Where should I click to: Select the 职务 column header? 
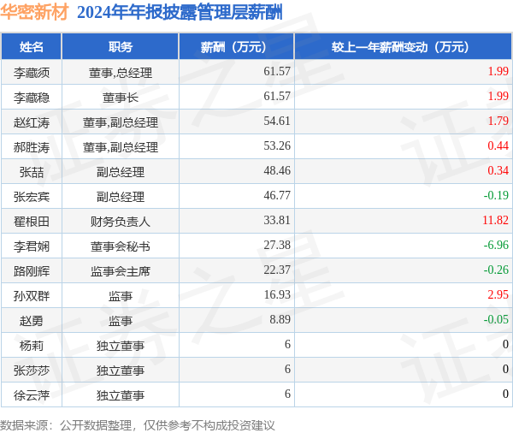click(x=121, y=47)
